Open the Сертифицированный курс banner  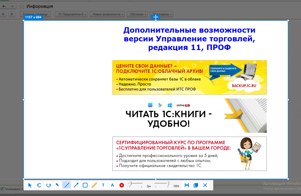click(x=190, y=154)
